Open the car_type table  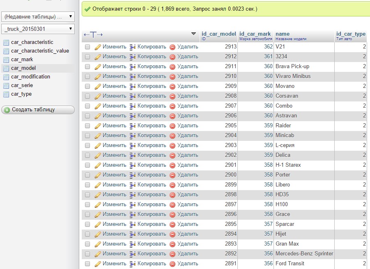click(21, 94)
